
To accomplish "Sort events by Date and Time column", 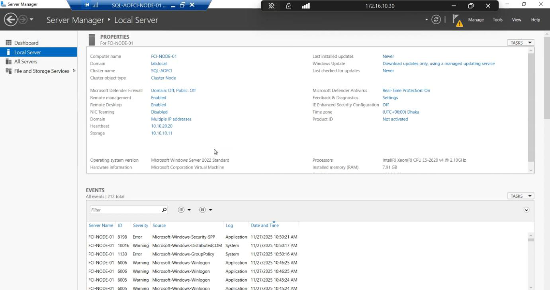I will [265, 225].
